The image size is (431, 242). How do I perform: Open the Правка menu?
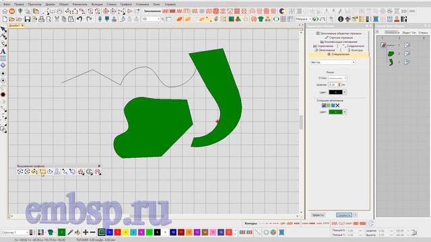coord(19,5)
